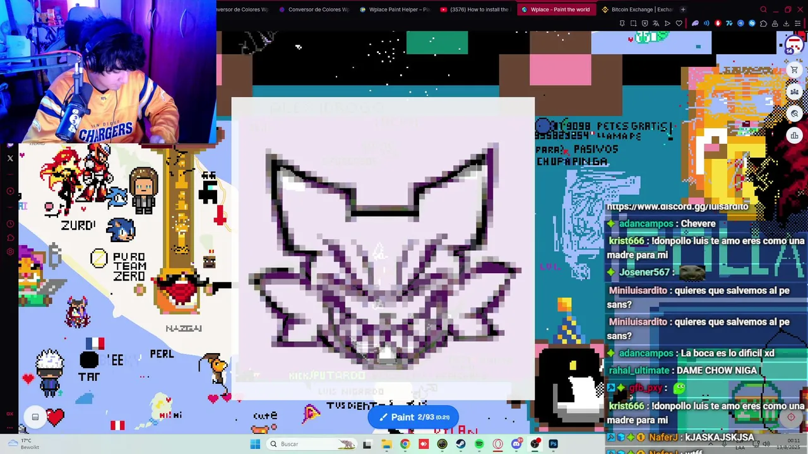808x454 pixels.
Task: Click the Shazam extension icon
Action: point(752,23)
